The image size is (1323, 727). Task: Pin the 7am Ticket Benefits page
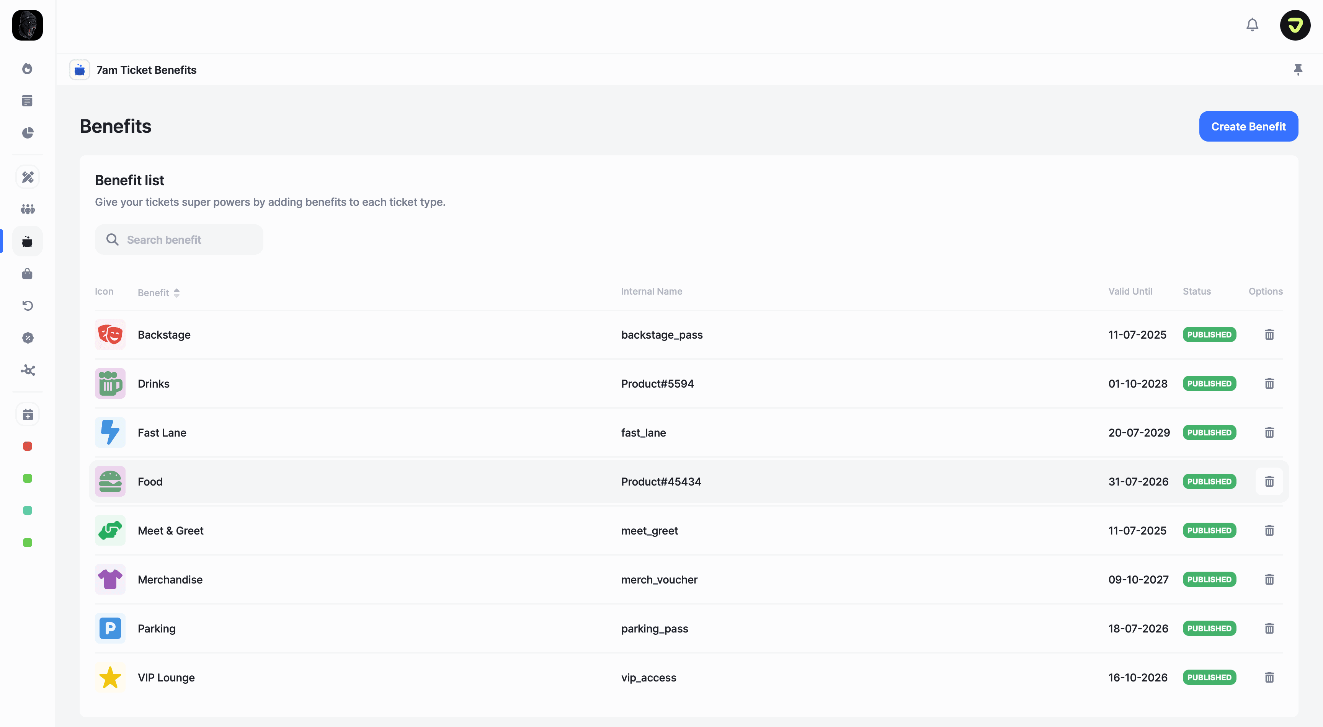tap(1298, 70)
